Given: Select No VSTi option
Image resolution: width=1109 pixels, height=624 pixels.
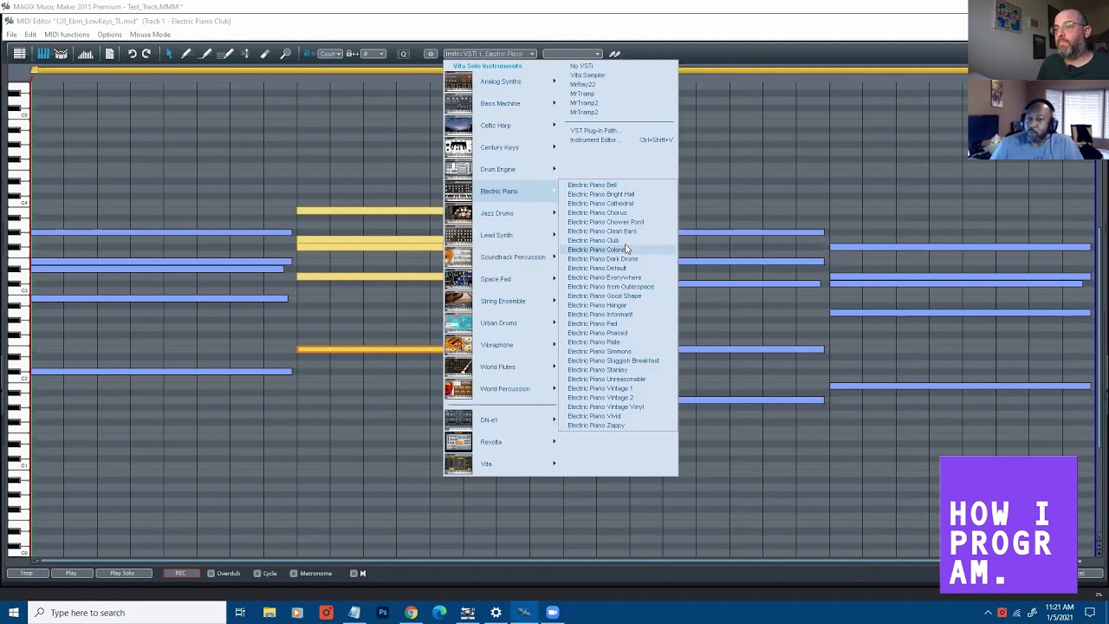Looking at the screenshot, I should click(581, 67).
